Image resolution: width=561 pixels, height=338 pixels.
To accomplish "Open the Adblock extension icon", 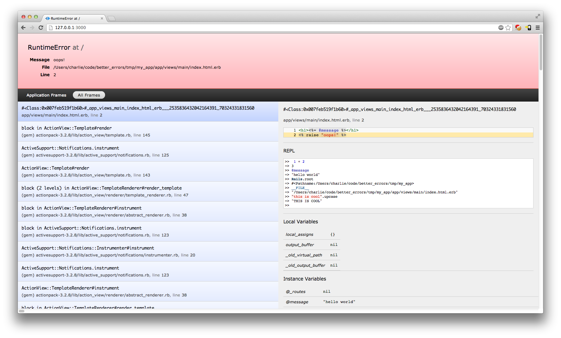I will pyautogui.click(x=501, y=27).
